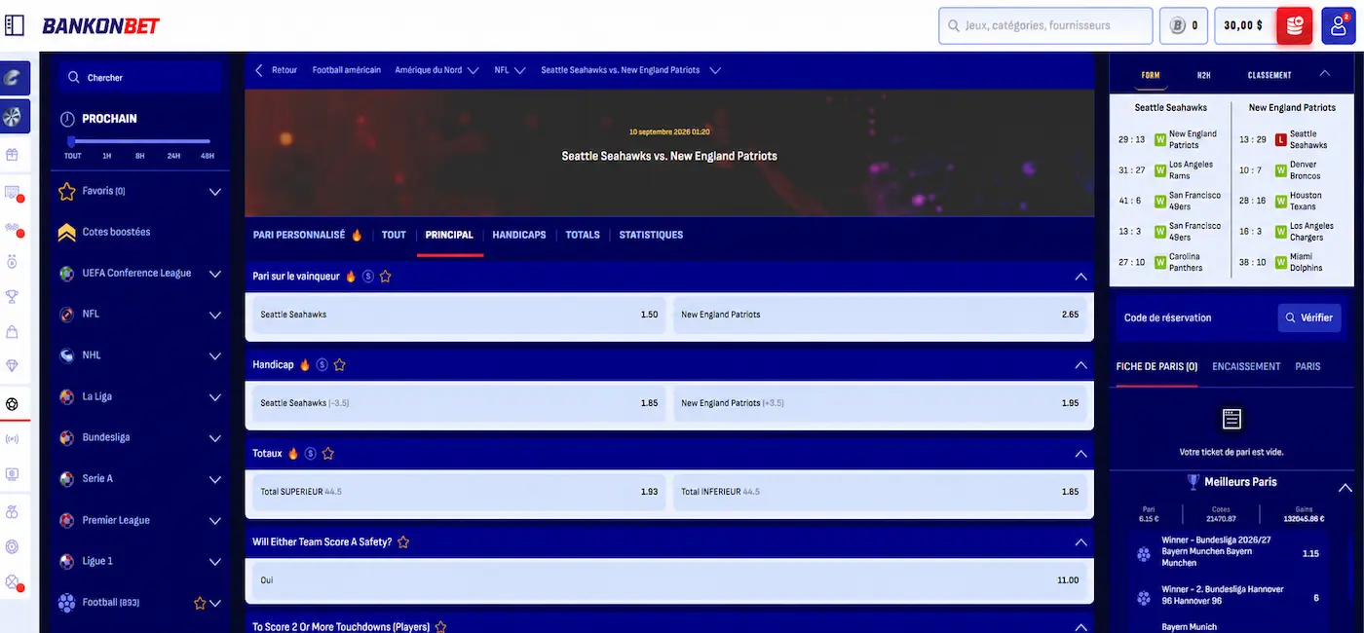The height and width of the screenshot is (633, 1364).
Task: Select Total SUPERIEUR 44.5 at 1.93
Action: click(x=459, y=492)
